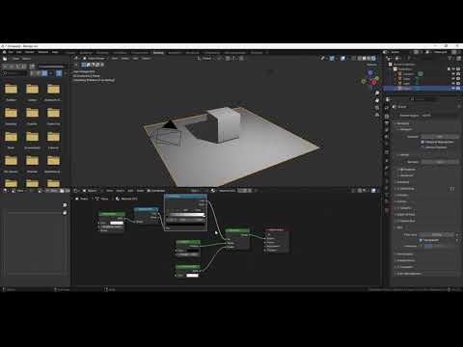Open the 3D viewport Add menu
The image size is (463, 347).
click(136, 58)
